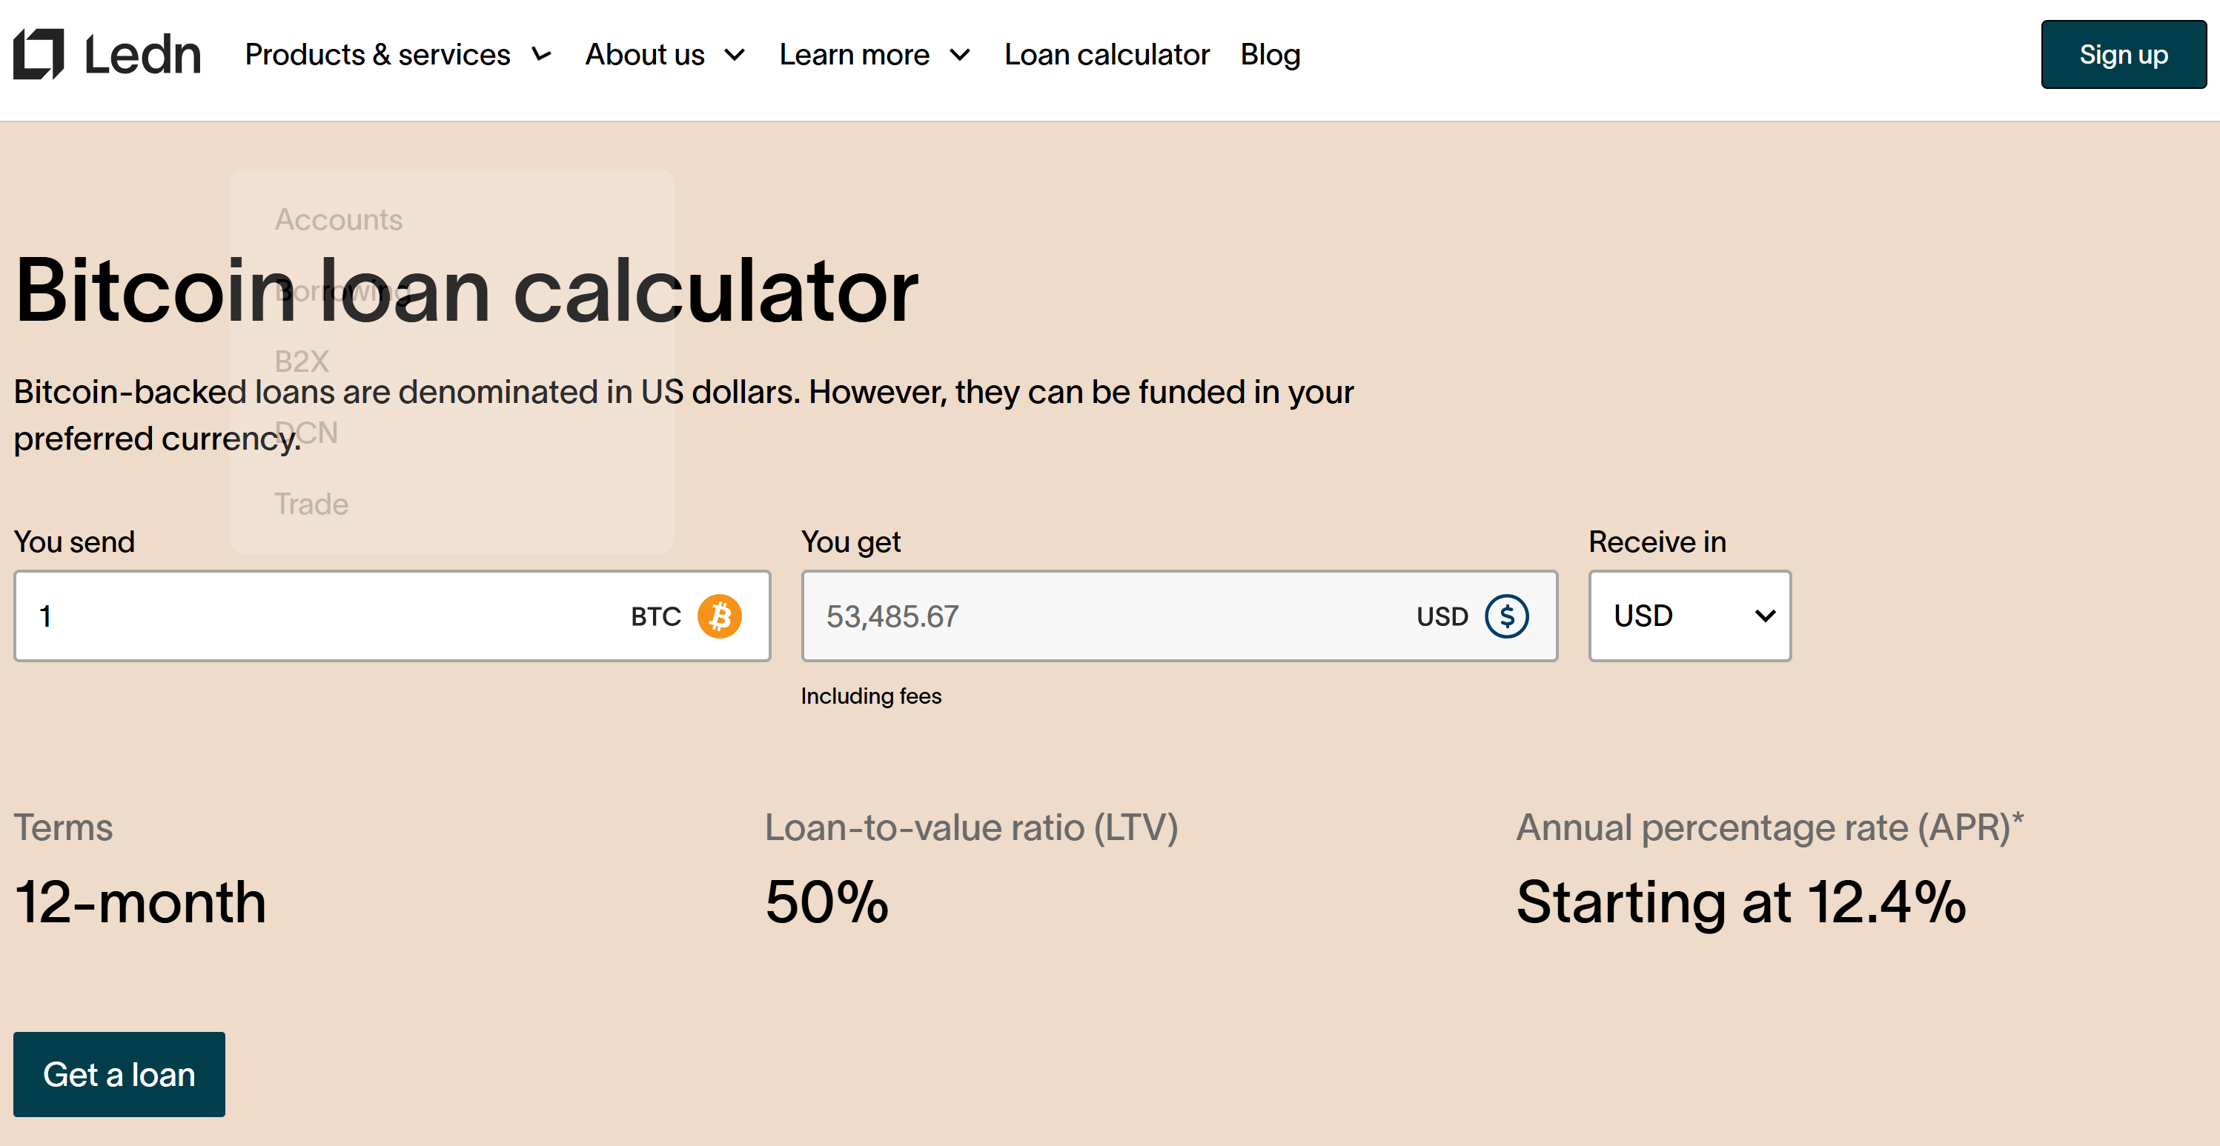Screen dimensions: 2220x1146
Task: Click the orange Bitcoin icon
Action: pyautogui.click(x=719, y=616)
